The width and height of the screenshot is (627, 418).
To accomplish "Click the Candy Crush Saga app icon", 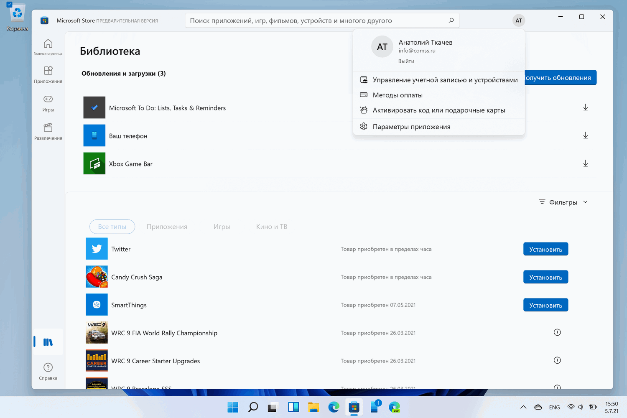I will 97,277.
